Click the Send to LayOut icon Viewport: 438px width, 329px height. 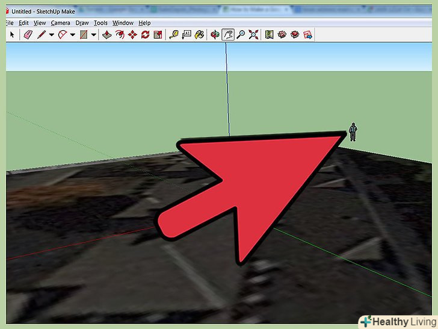tap(307, 35)
